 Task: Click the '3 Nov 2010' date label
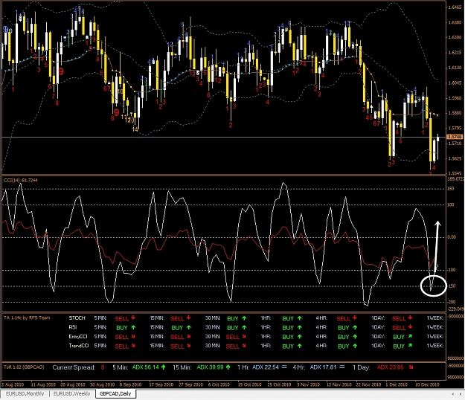point(309,384)
